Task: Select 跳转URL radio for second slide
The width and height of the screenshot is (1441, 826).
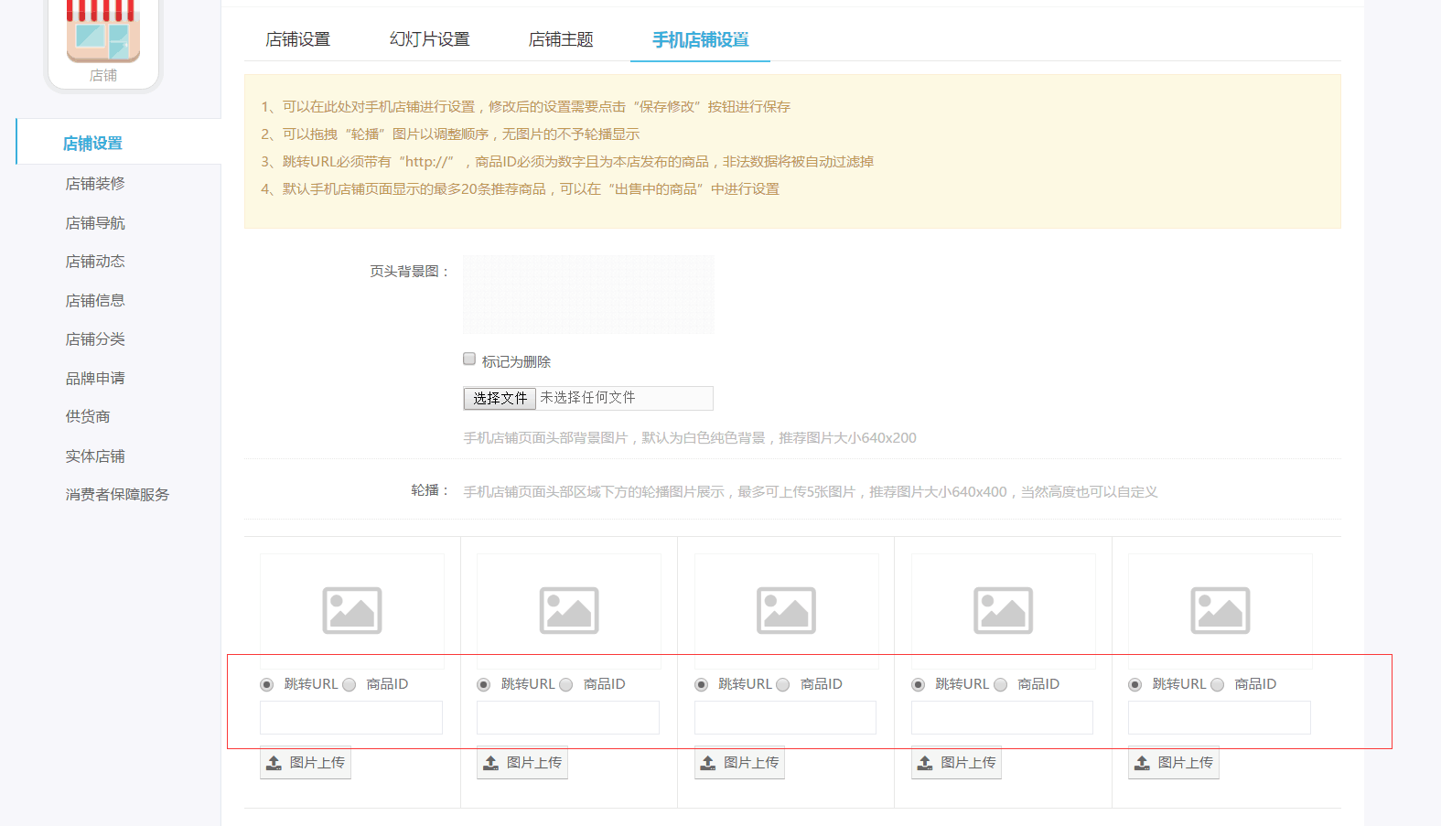Action: tap(484, 684)
